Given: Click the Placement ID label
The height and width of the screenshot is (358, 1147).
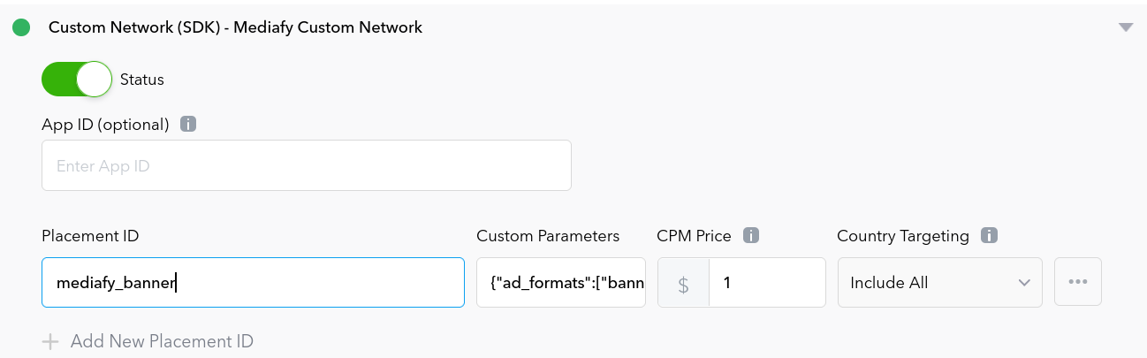Looking at the screenshot, I should (x=90, y=236).
